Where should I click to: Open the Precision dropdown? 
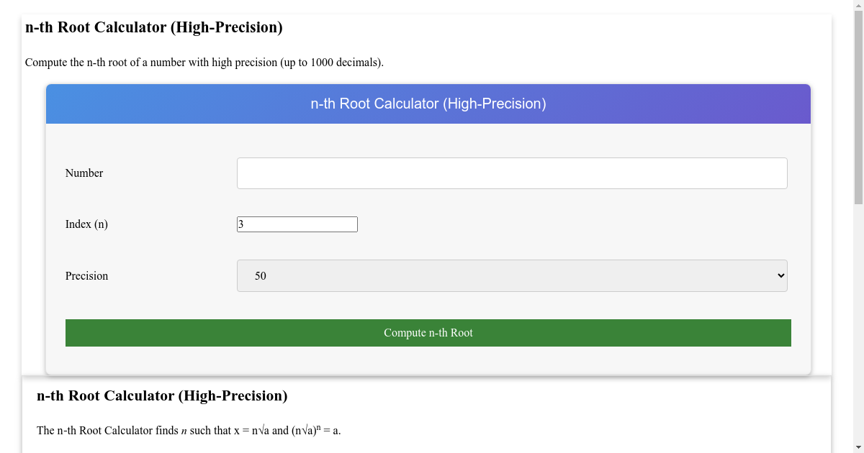[x=511, y=275]
